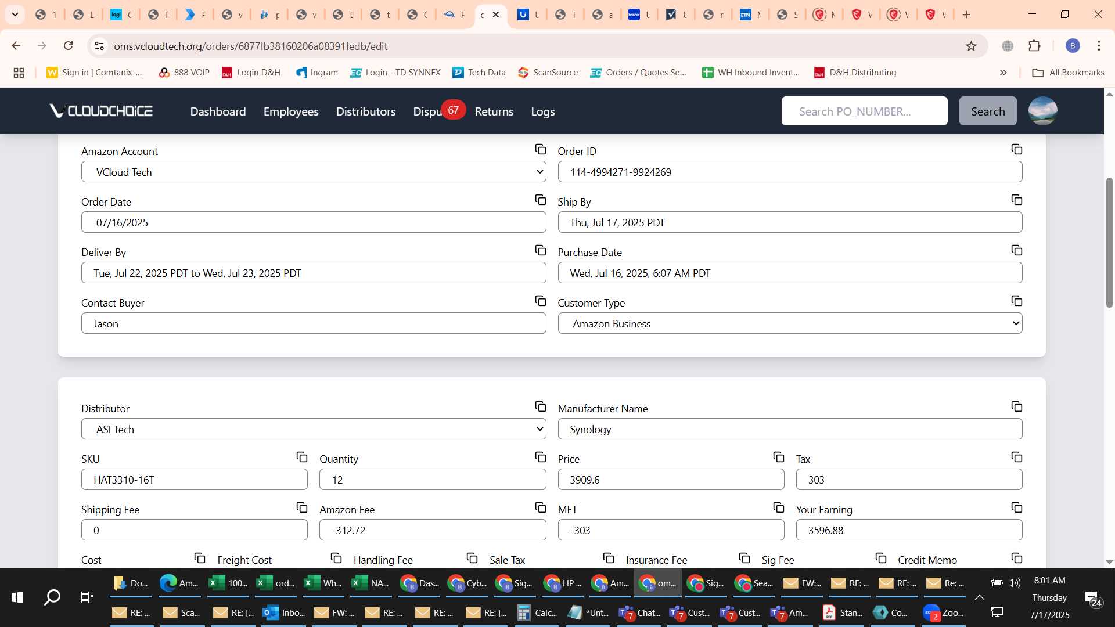The height and width of the screenshot is (627, 1115).
Task: Open the Customer Type dropdown
Action: pos(790,323)
